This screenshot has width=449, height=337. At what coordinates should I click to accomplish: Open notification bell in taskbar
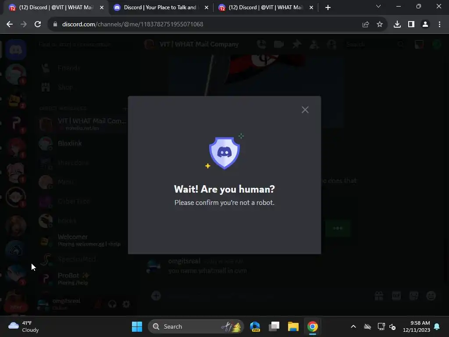coord(437,326)
